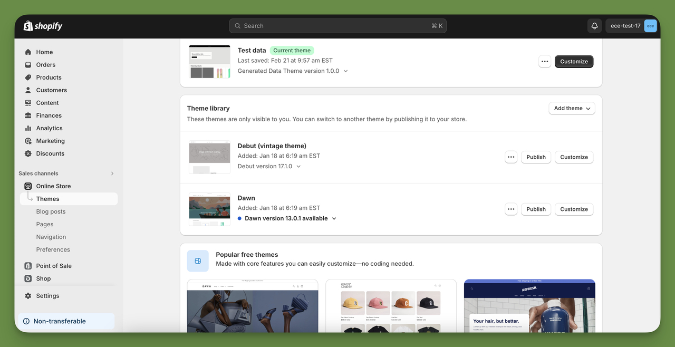675x347 pixels.
Task: Click the Point of Sale icon
Action: click(x=28, y=266)
